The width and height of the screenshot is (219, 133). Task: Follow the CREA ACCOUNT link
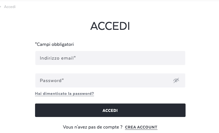coord(141,127)
